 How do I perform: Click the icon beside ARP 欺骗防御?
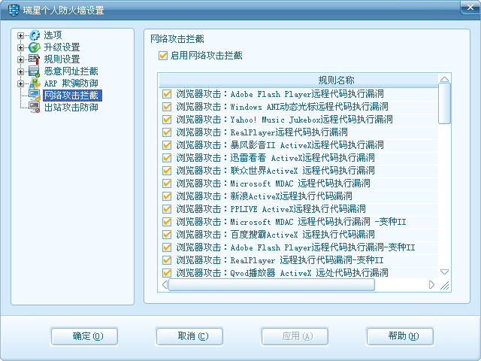click(x=35, y=83)
